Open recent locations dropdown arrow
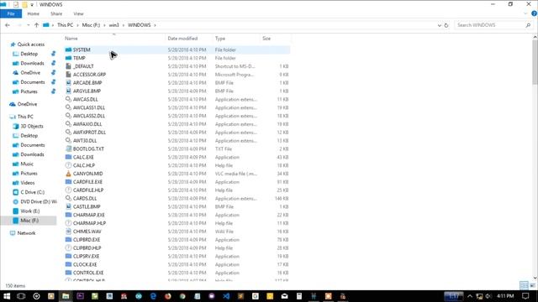 28,25
